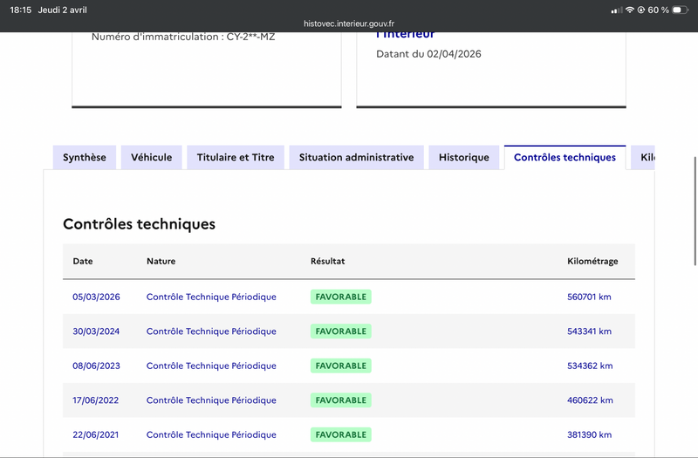Screen dimensions: 698x458
Task: Click the Kilométrage column header
Action: [592, 261]
